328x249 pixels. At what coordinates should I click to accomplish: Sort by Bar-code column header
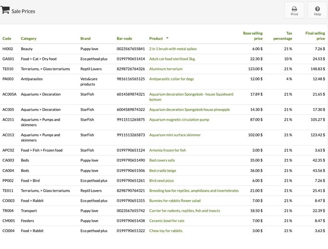124,38
